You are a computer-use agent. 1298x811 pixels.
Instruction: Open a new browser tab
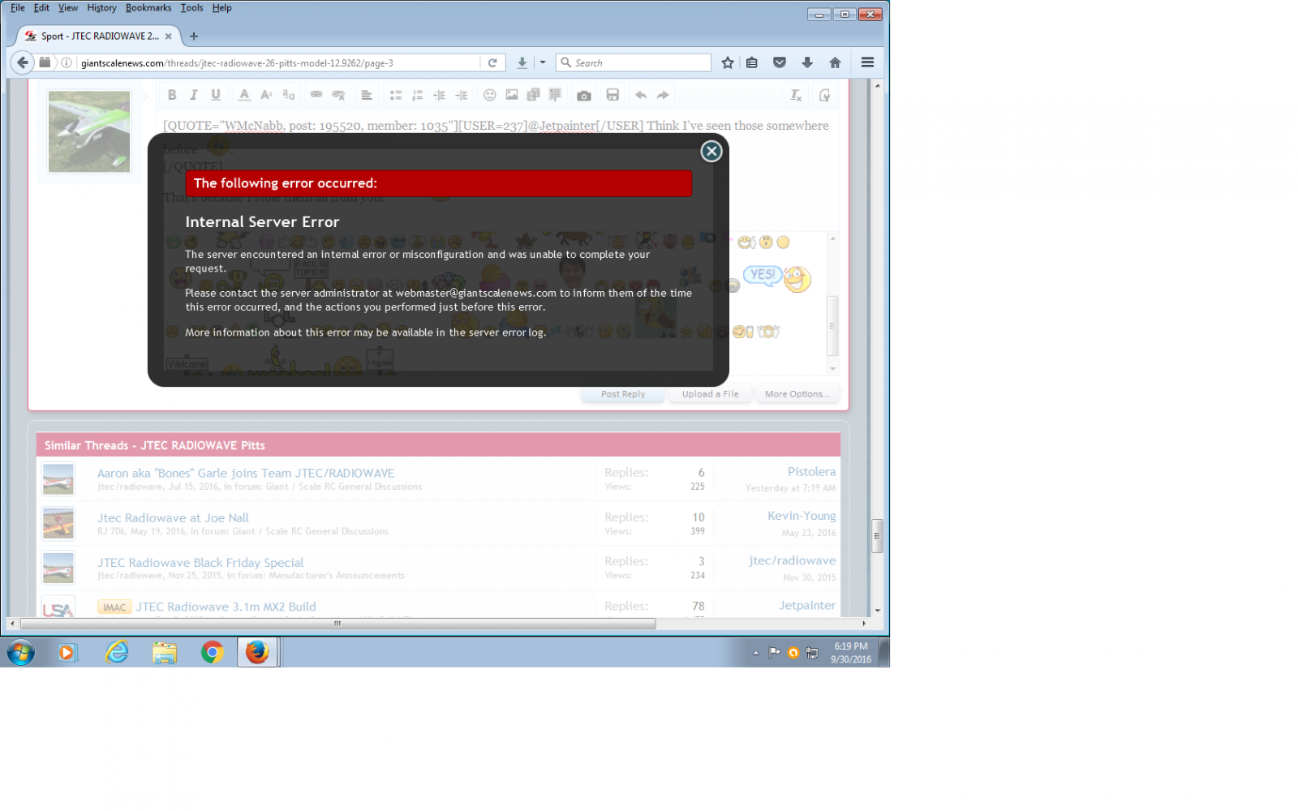point(194,36)
